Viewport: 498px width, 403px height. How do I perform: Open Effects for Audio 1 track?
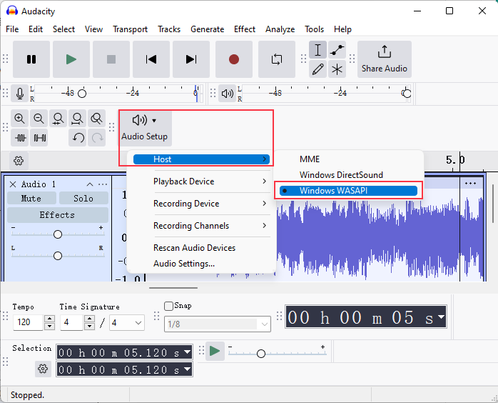coord(58,215)
